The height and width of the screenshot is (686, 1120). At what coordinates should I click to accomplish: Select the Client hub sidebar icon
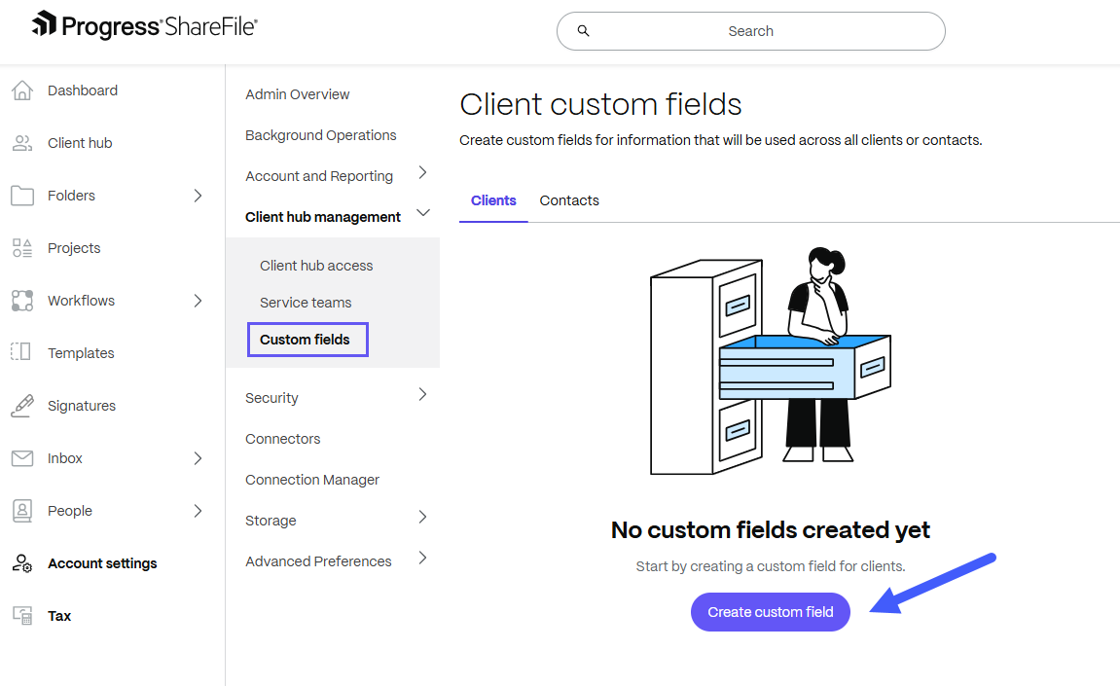click(21, 142)
